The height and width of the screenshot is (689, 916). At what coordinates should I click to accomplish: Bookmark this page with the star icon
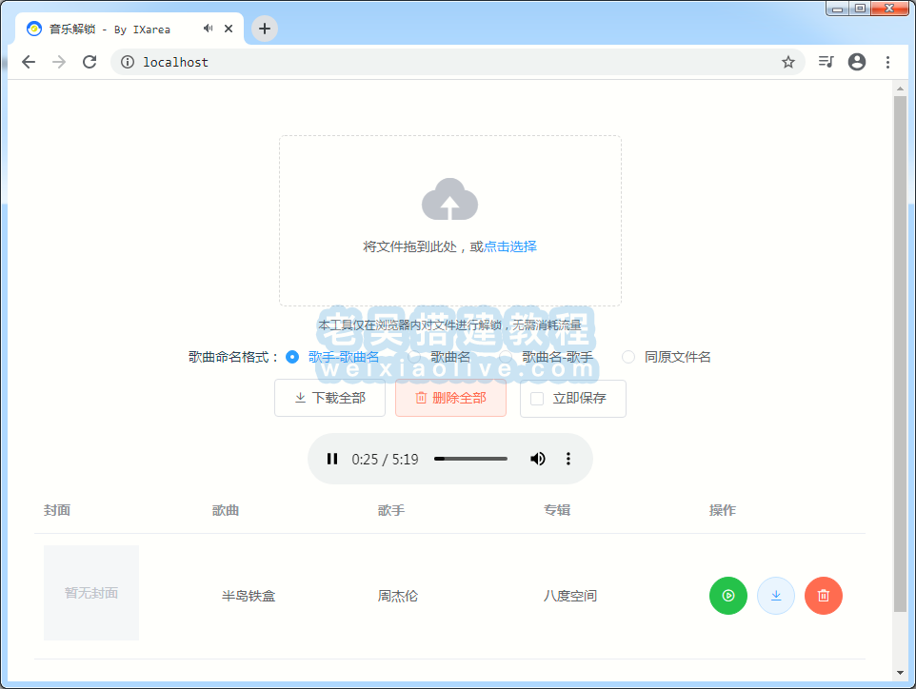788,62
